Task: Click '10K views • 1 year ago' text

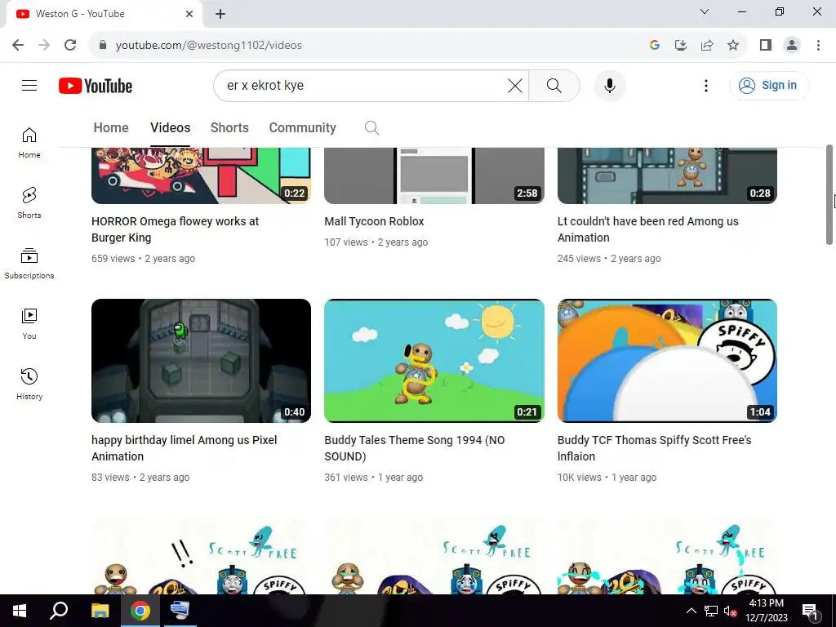Action: 607,478
